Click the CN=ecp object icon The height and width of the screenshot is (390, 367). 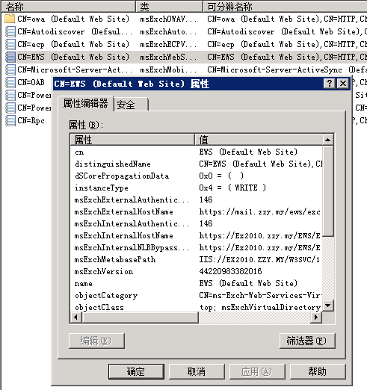[10, 44]
